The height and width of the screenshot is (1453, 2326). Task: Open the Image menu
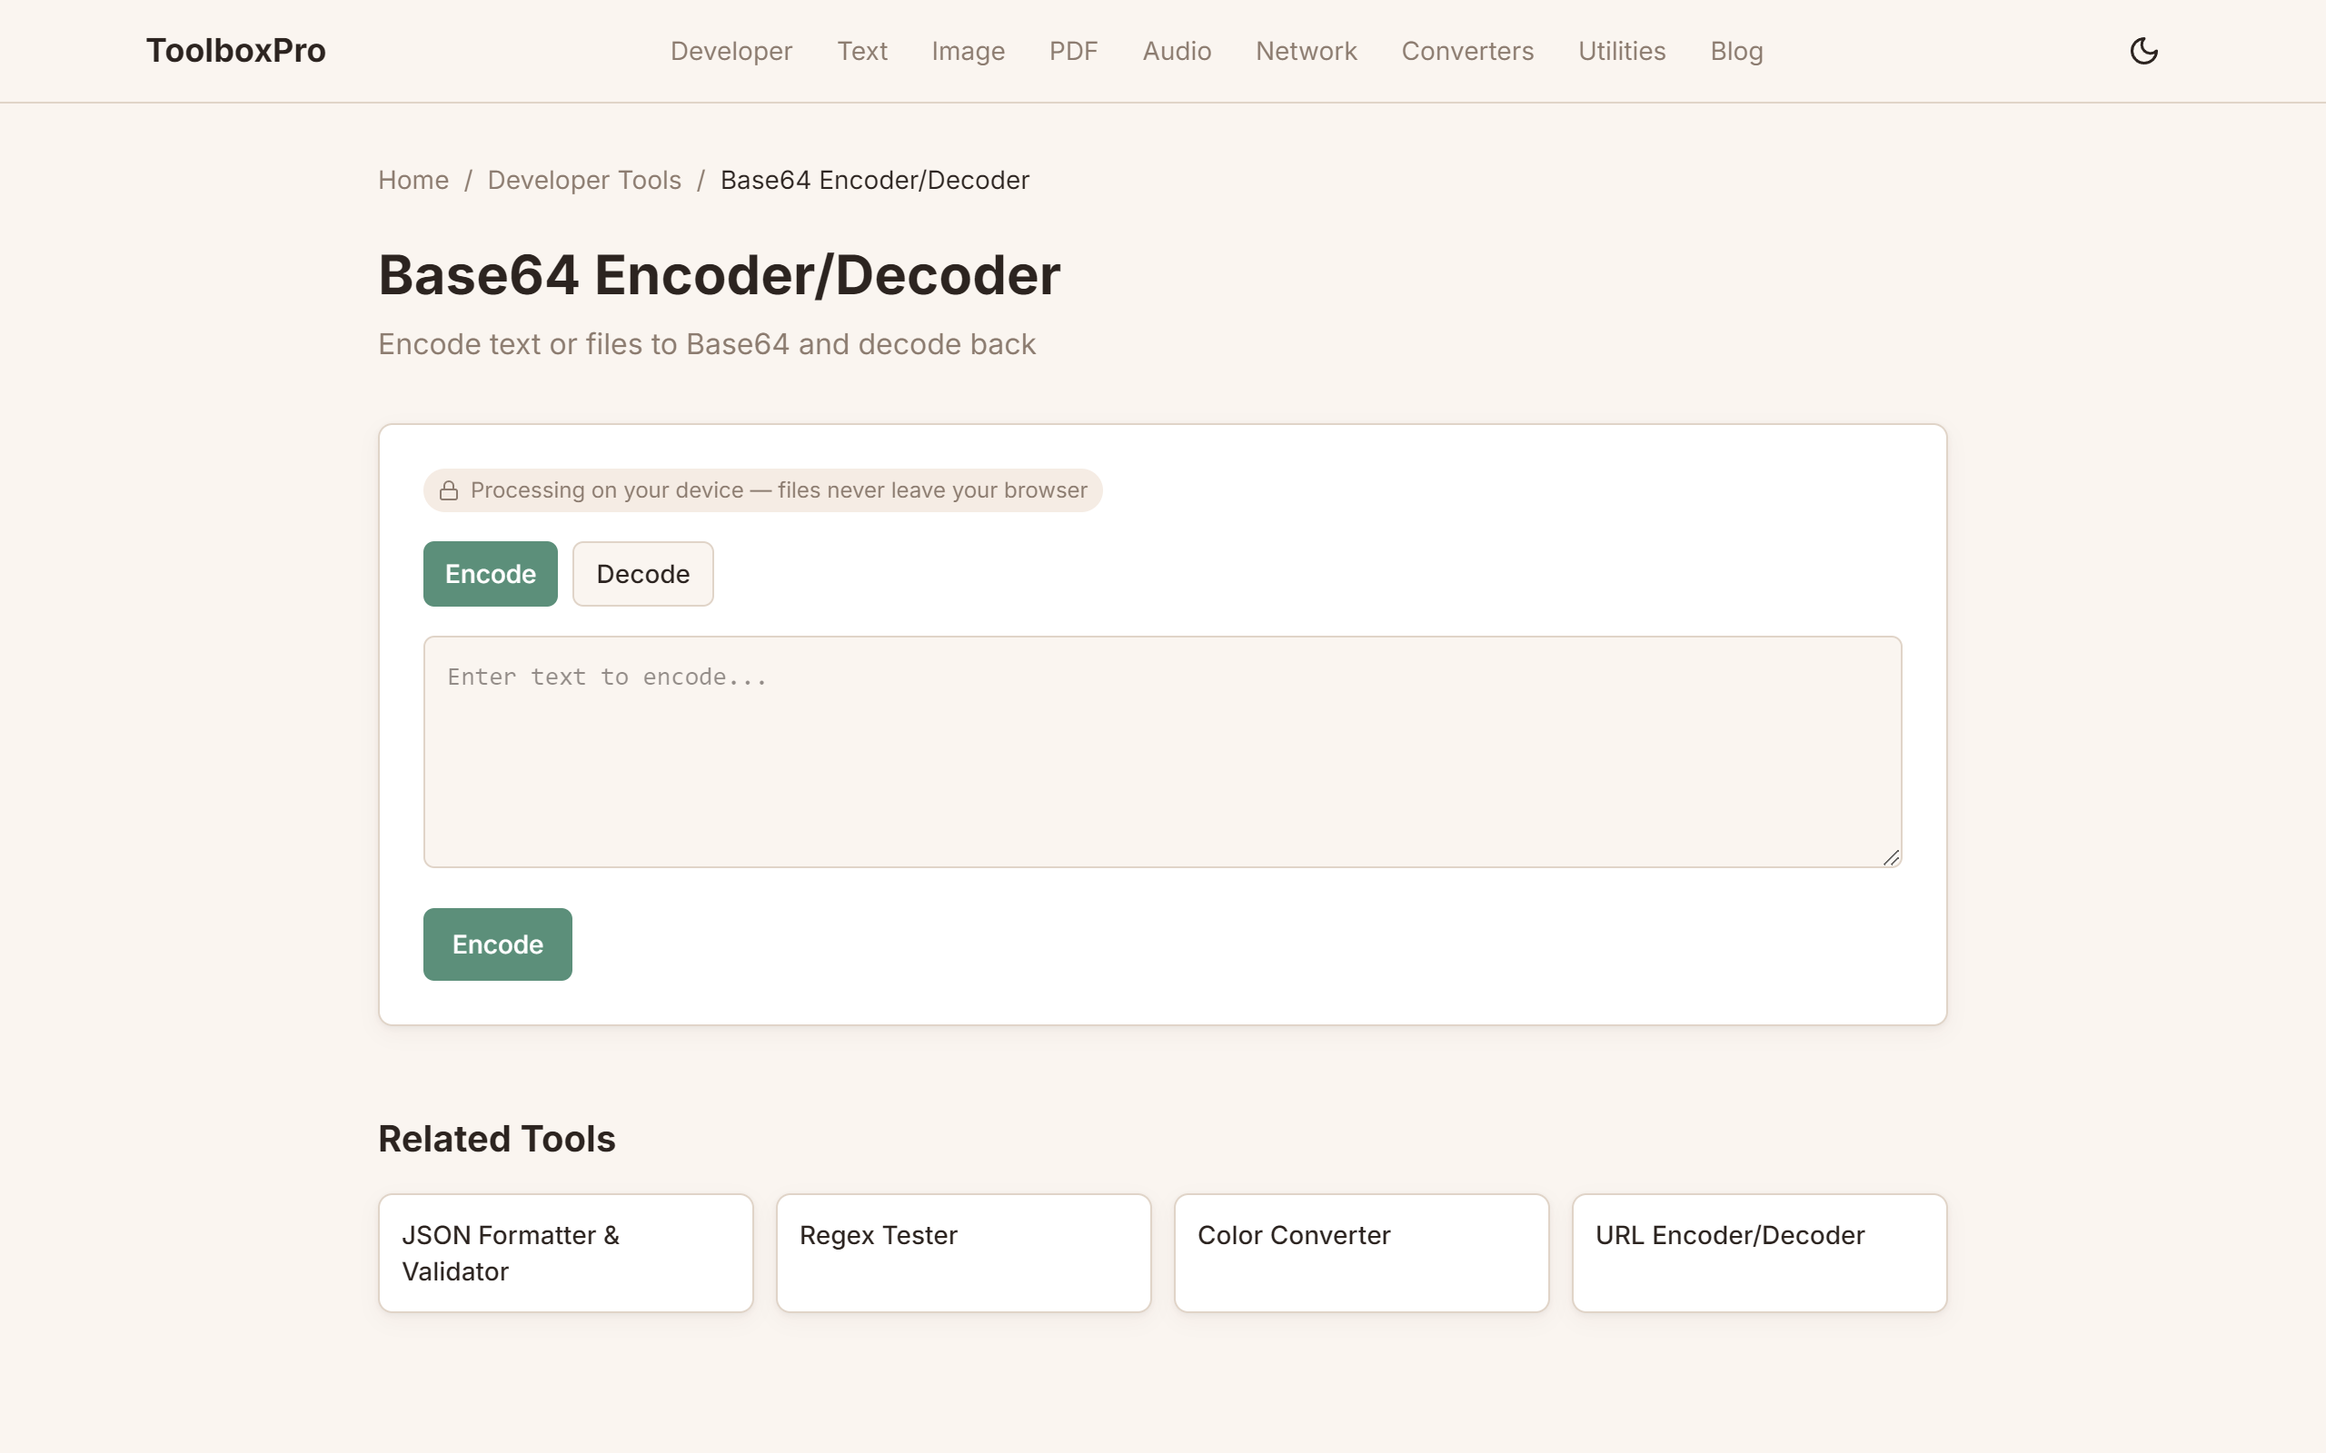(968, 51)
